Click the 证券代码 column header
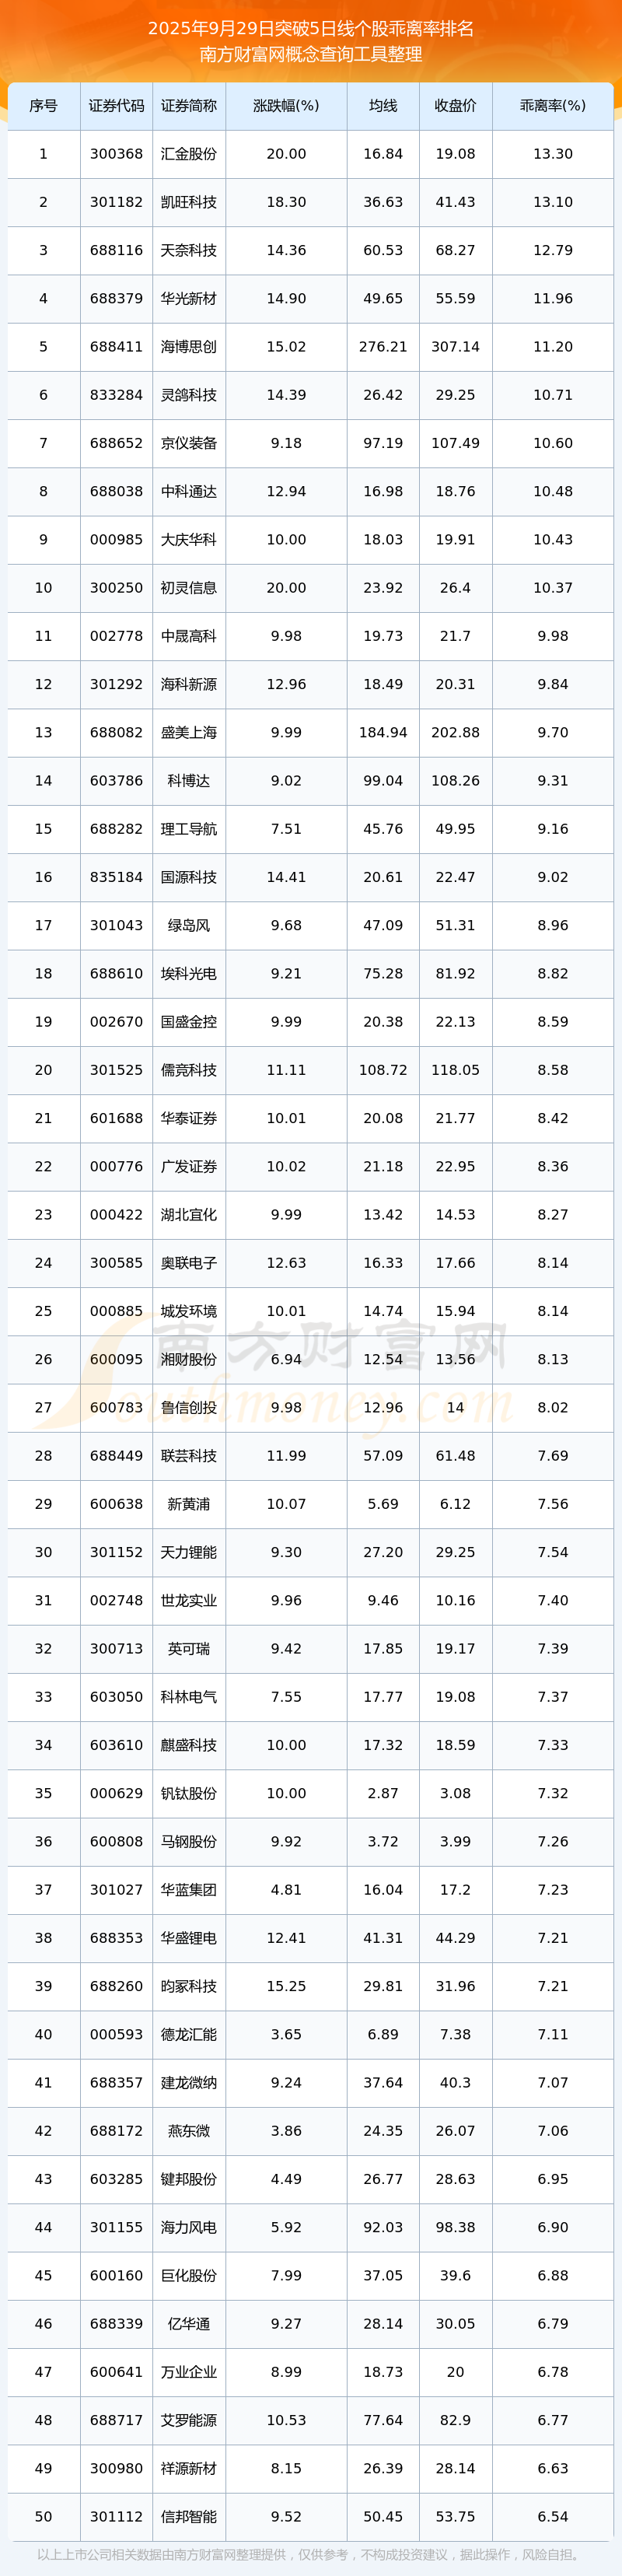This screenshot has height=2576, width=622. pos(116,106)
